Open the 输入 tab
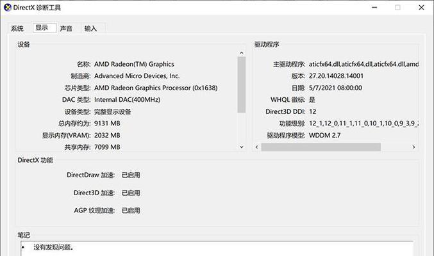Viewport: 434px width, 256px height. [91, 28]
